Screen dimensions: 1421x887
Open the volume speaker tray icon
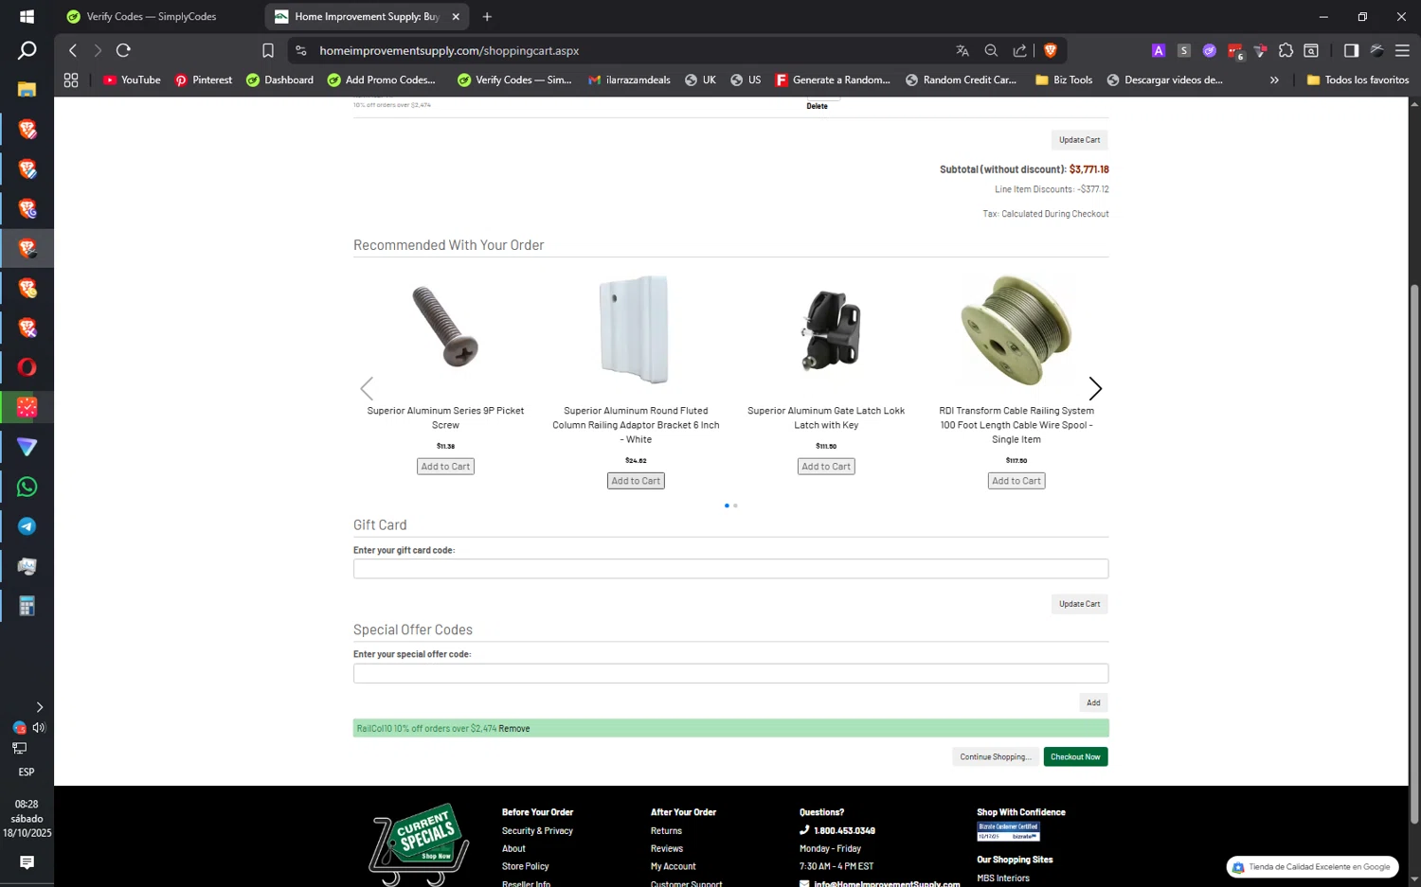point(39,727)
